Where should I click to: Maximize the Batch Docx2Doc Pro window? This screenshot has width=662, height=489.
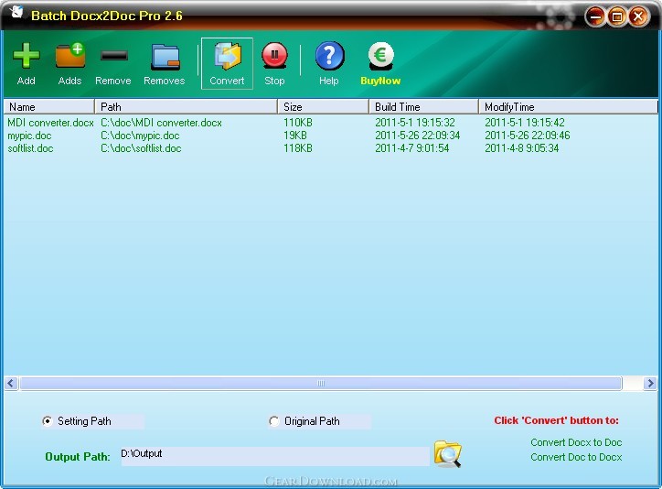(617, 16)
